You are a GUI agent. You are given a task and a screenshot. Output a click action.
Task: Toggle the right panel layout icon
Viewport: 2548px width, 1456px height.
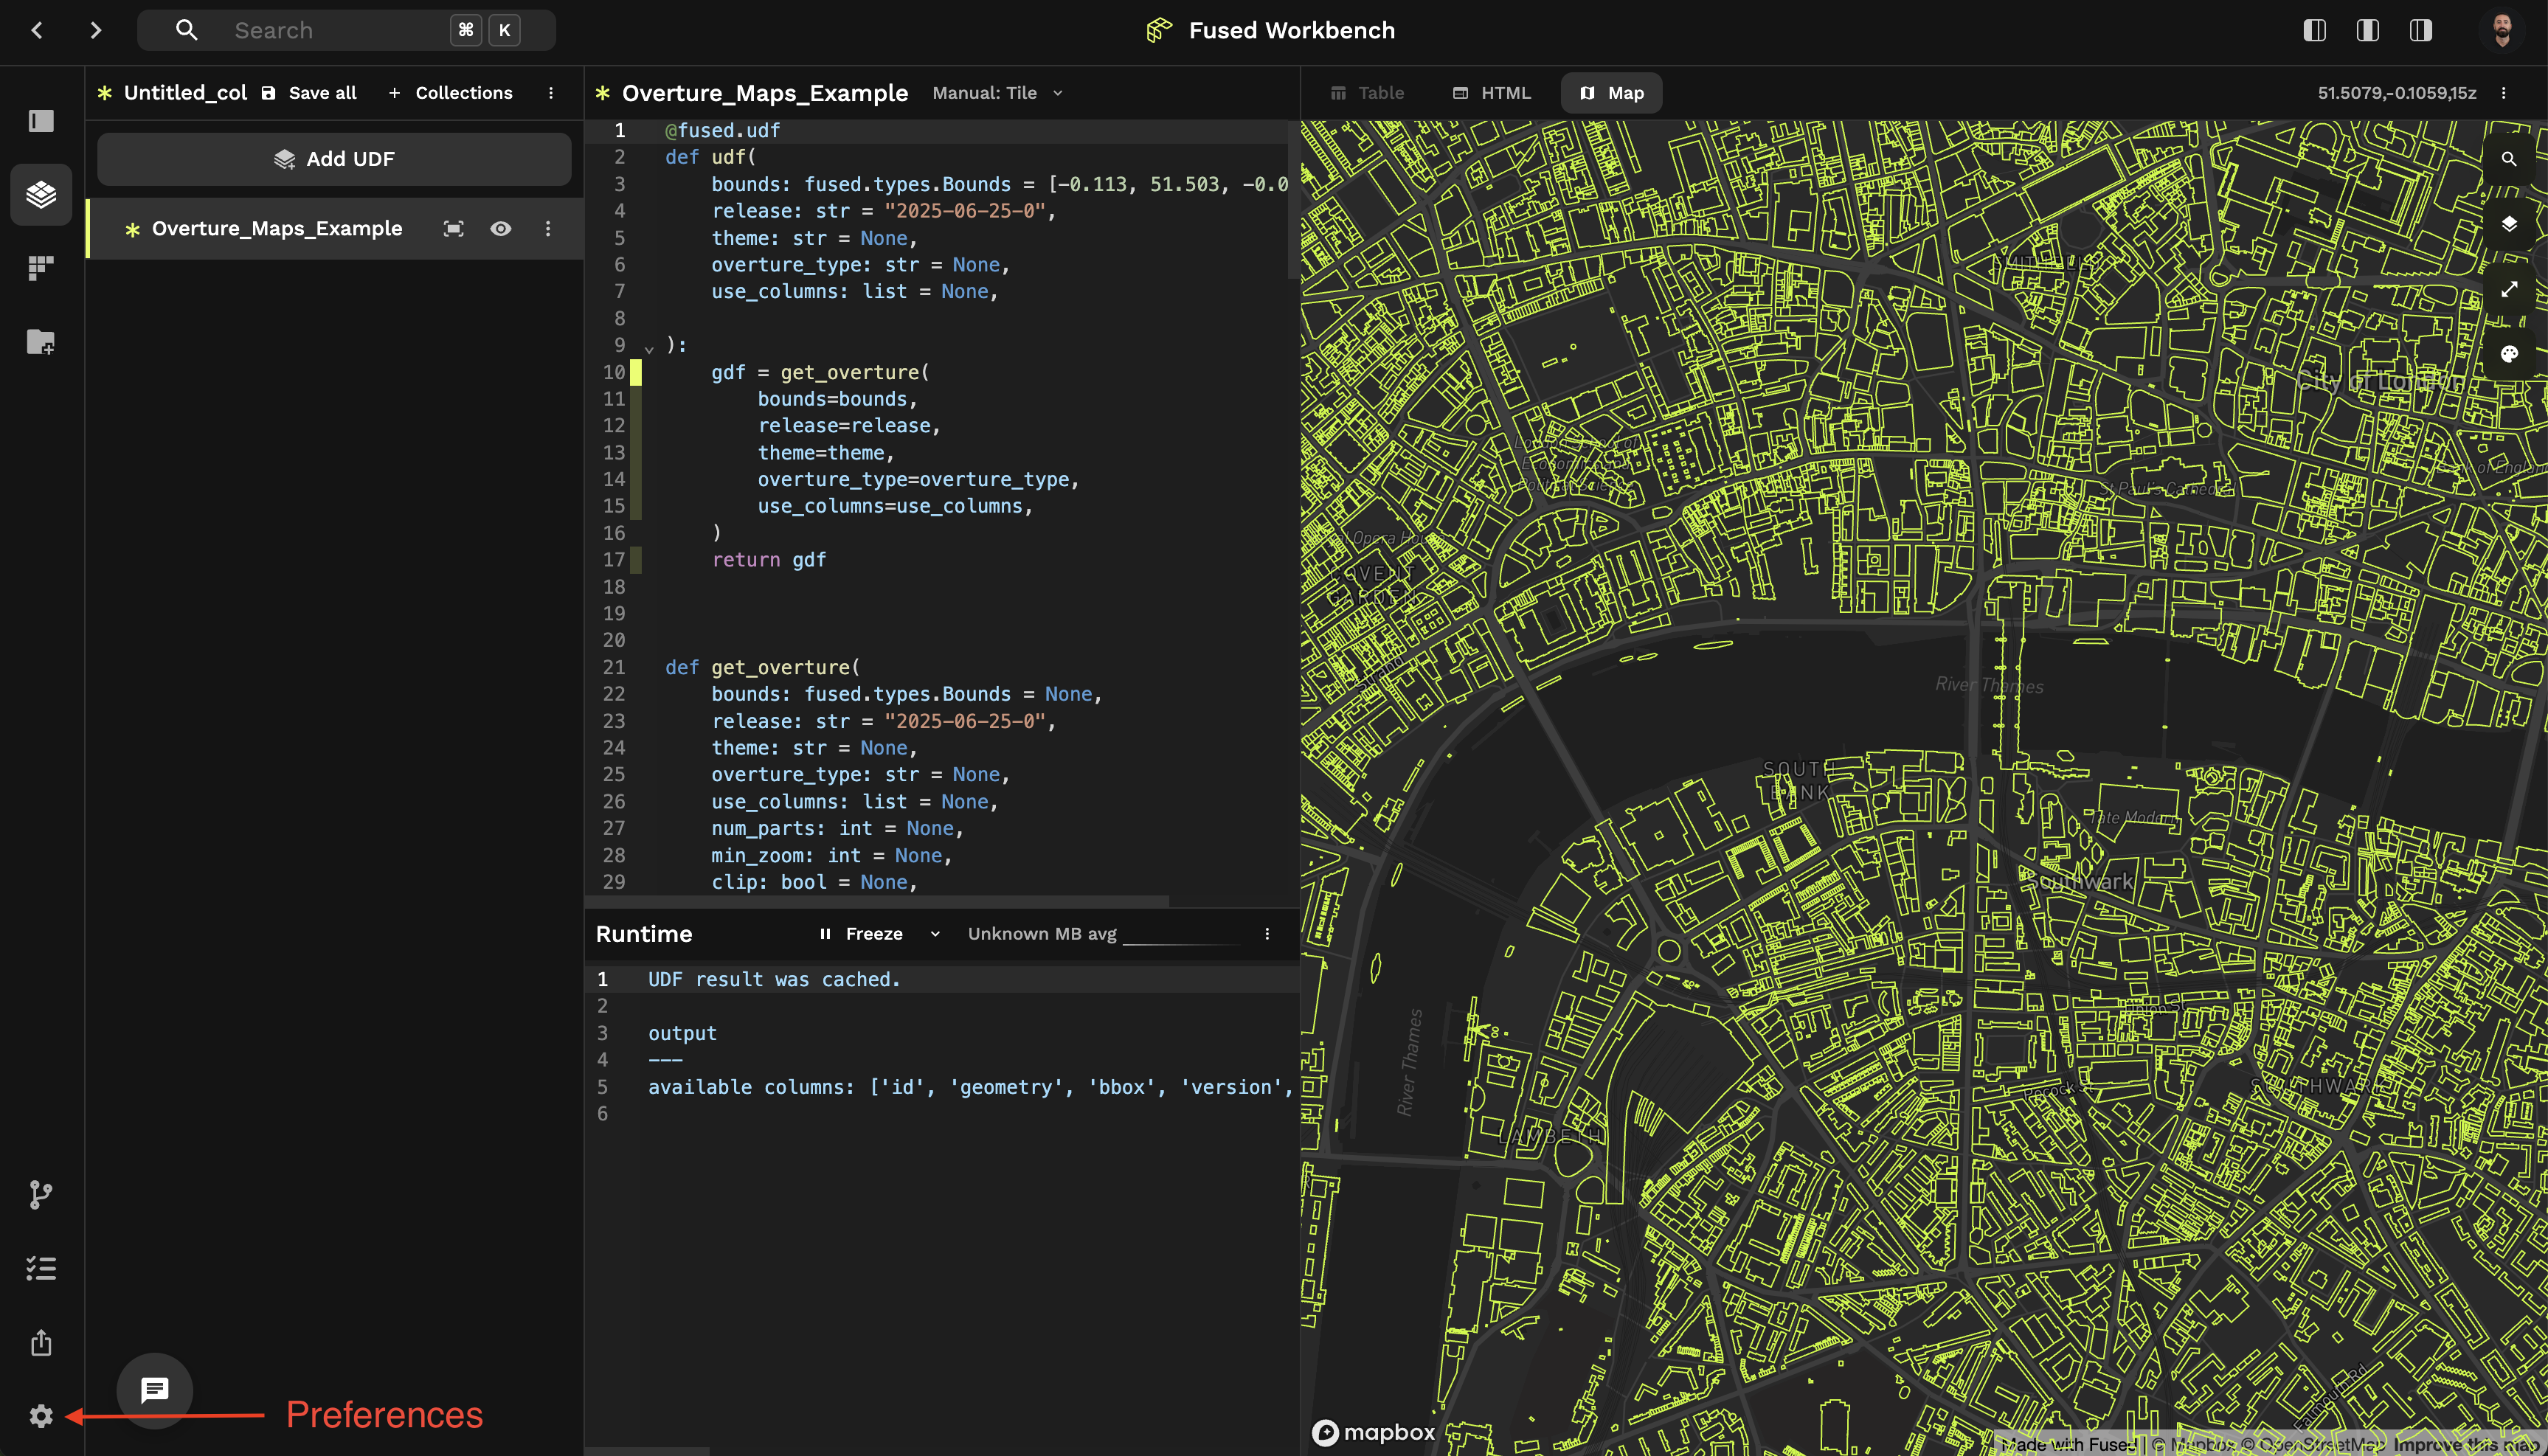tap(2420, 30)
